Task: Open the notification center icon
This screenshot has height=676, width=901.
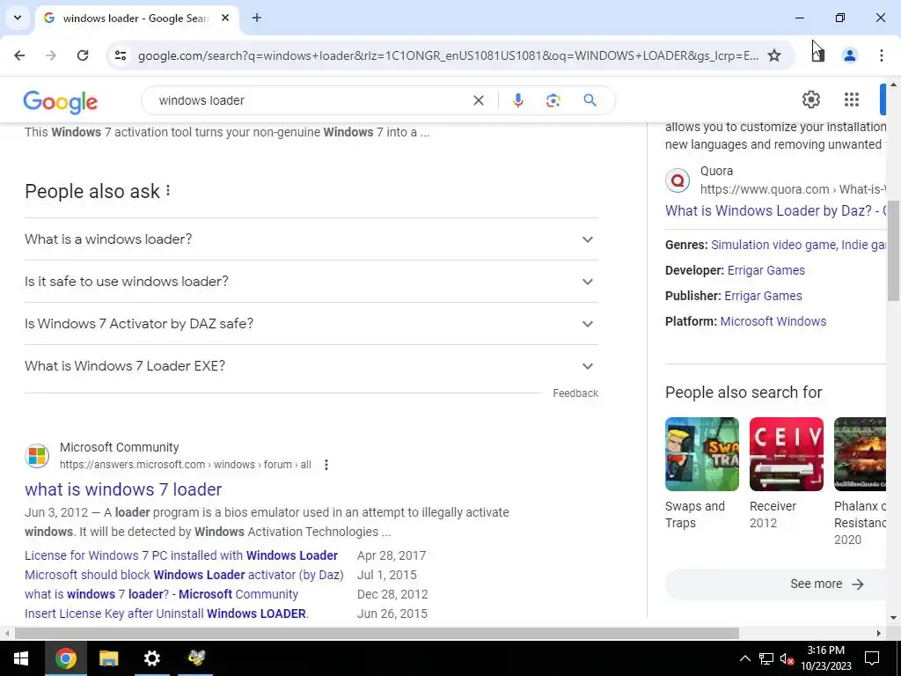Action: point(872,658)
